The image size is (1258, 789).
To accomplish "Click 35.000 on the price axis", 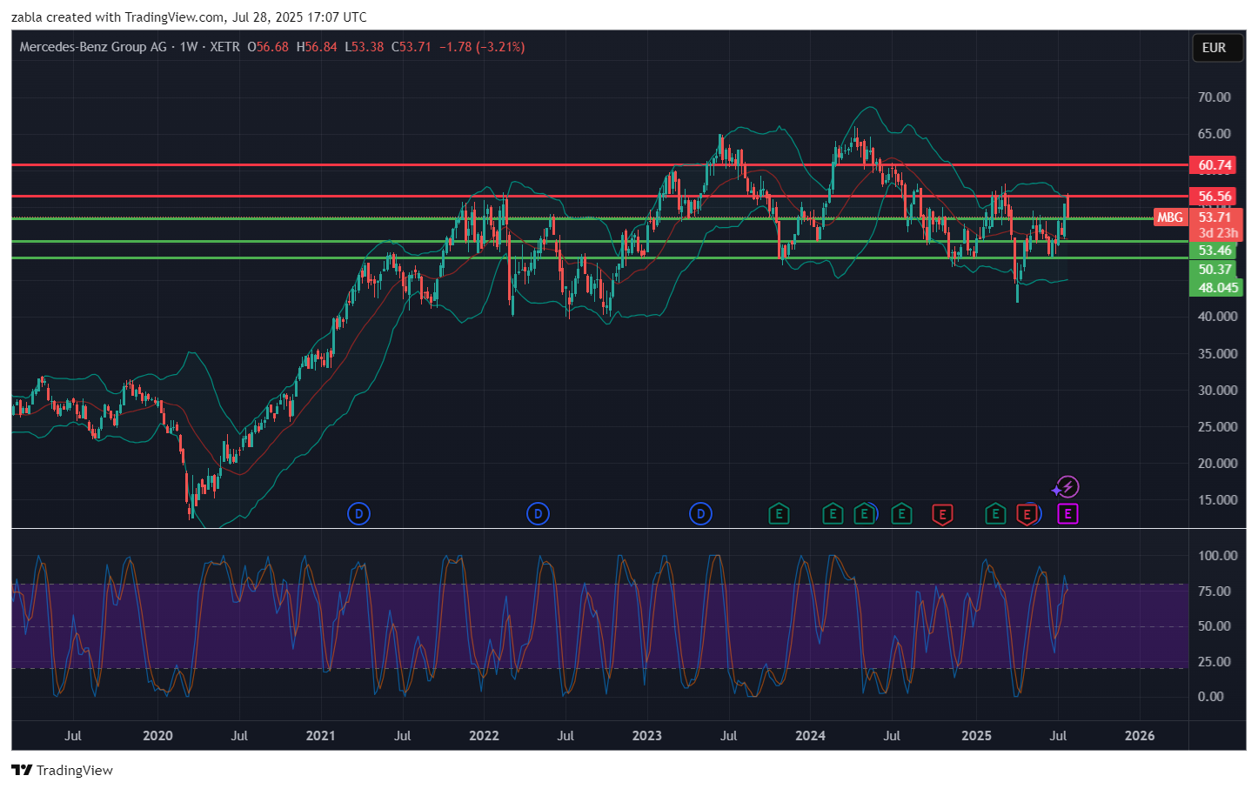I will tap(1218, 354).
